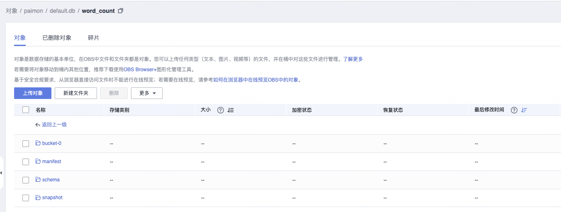The height and width of the screenshot is (212, 561).
Task: Open the OBS Browser+ link
Action: 140,70
